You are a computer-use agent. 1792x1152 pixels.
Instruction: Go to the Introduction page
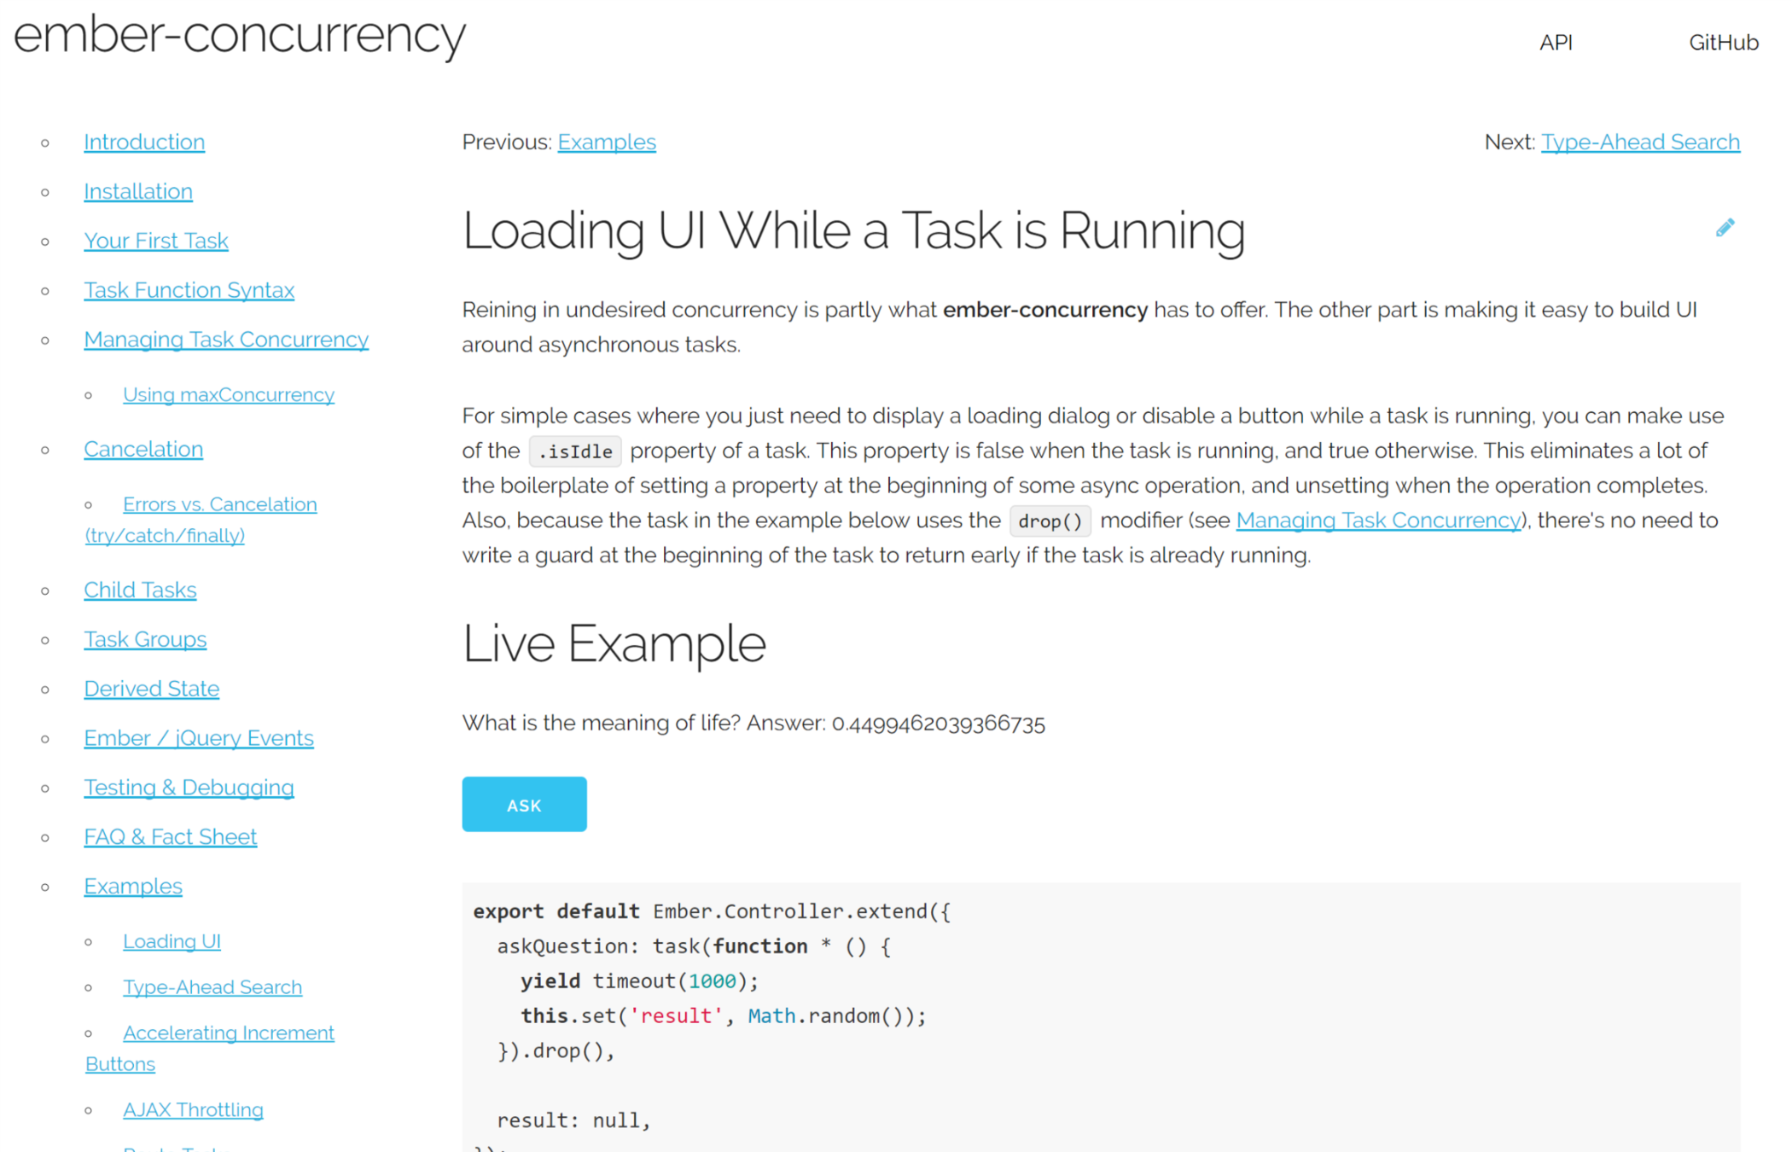pyautogui.click(x=144, y=142)
